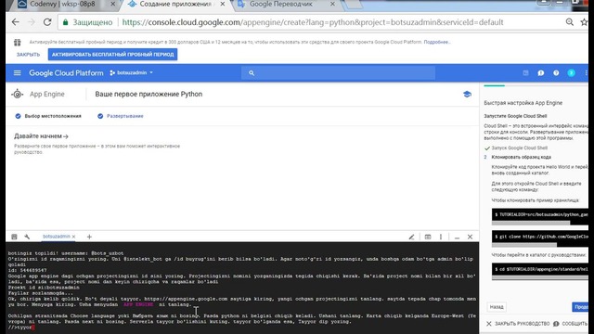This screenshot has height=334, width=594.
Task: Close the botsuzadmin shell tab
Action: 73,237
